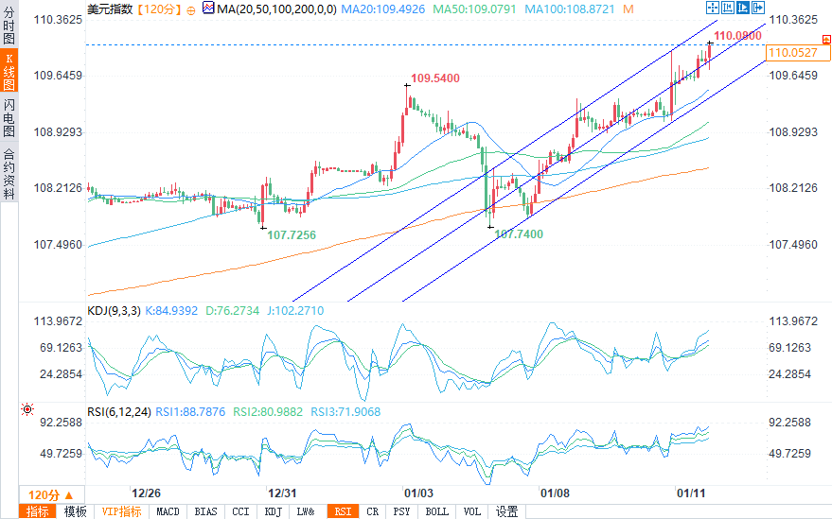Click the current price box 110.0527
832x519 pixels.
click(798, 53)
